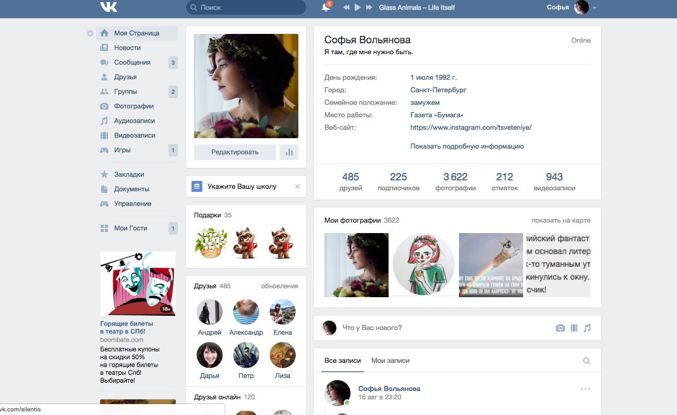Click the VK logo in header

pyautogui.click(x=108, y=7)
